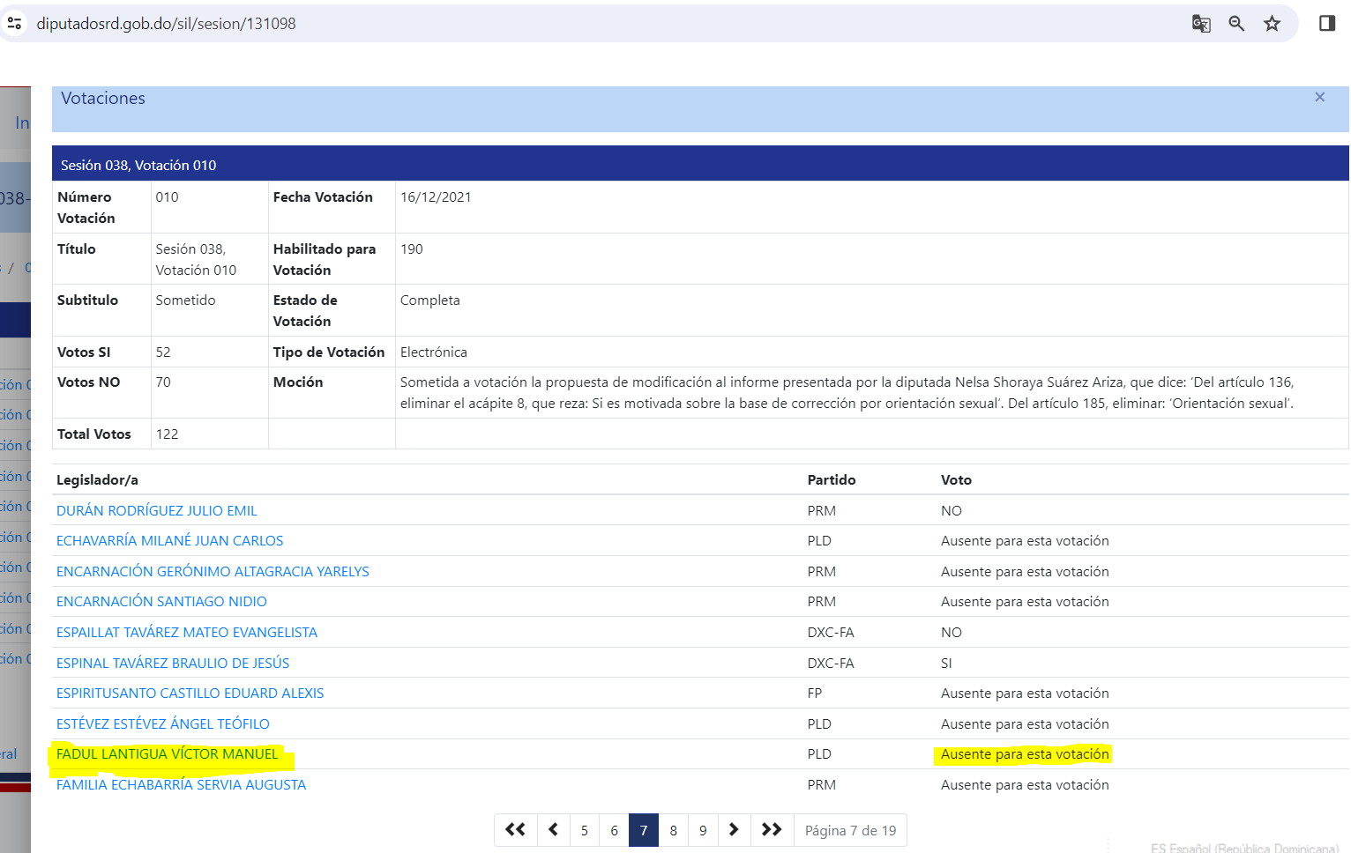Image resolution: width=1351 pixels, height=853 pixels.
Task: Select page 5 in pagination
Action: [x=585, y=830]
